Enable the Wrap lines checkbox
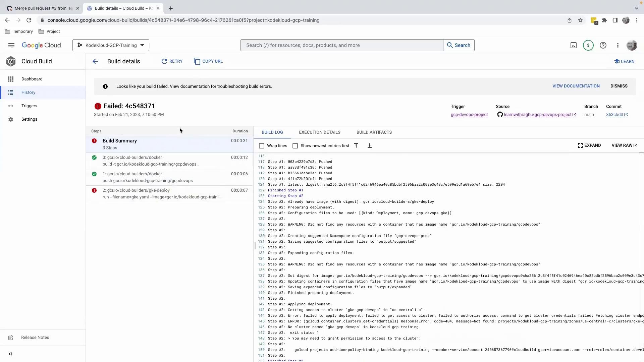The height and width of the screenshot is (362, 644). coord(262,146)
